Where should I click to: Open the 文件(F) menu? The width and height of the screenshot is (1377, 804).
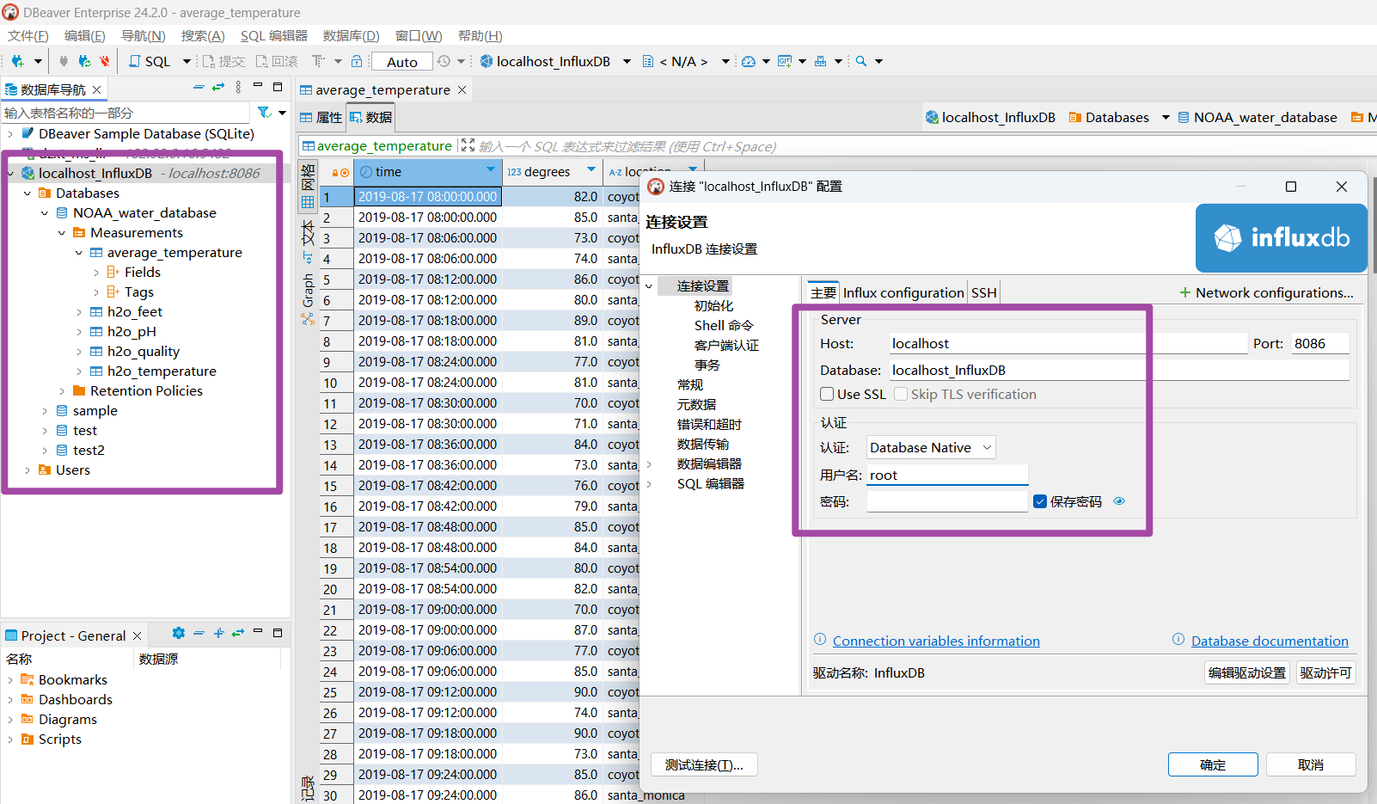coord(28,35)
